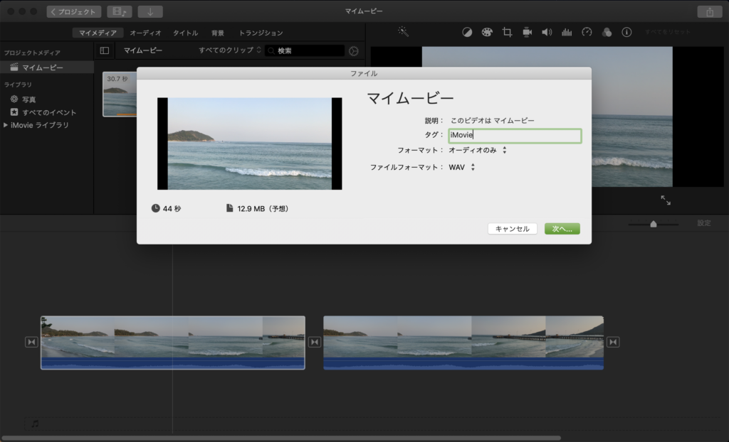Click the green 次へ... button
The width and height of the screenshot is (729, 442).
point(562,229)
